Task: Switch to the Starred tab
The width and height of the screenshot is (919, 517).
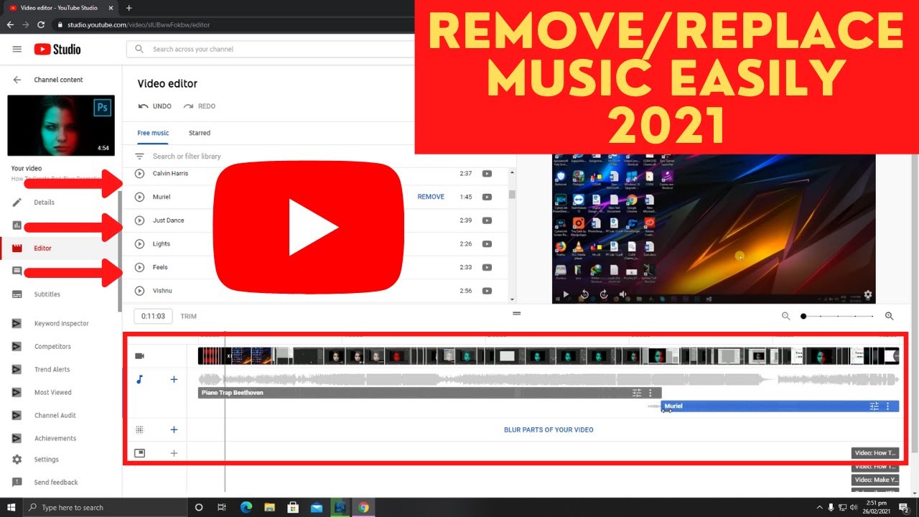Action: click(x=199, y=133)
